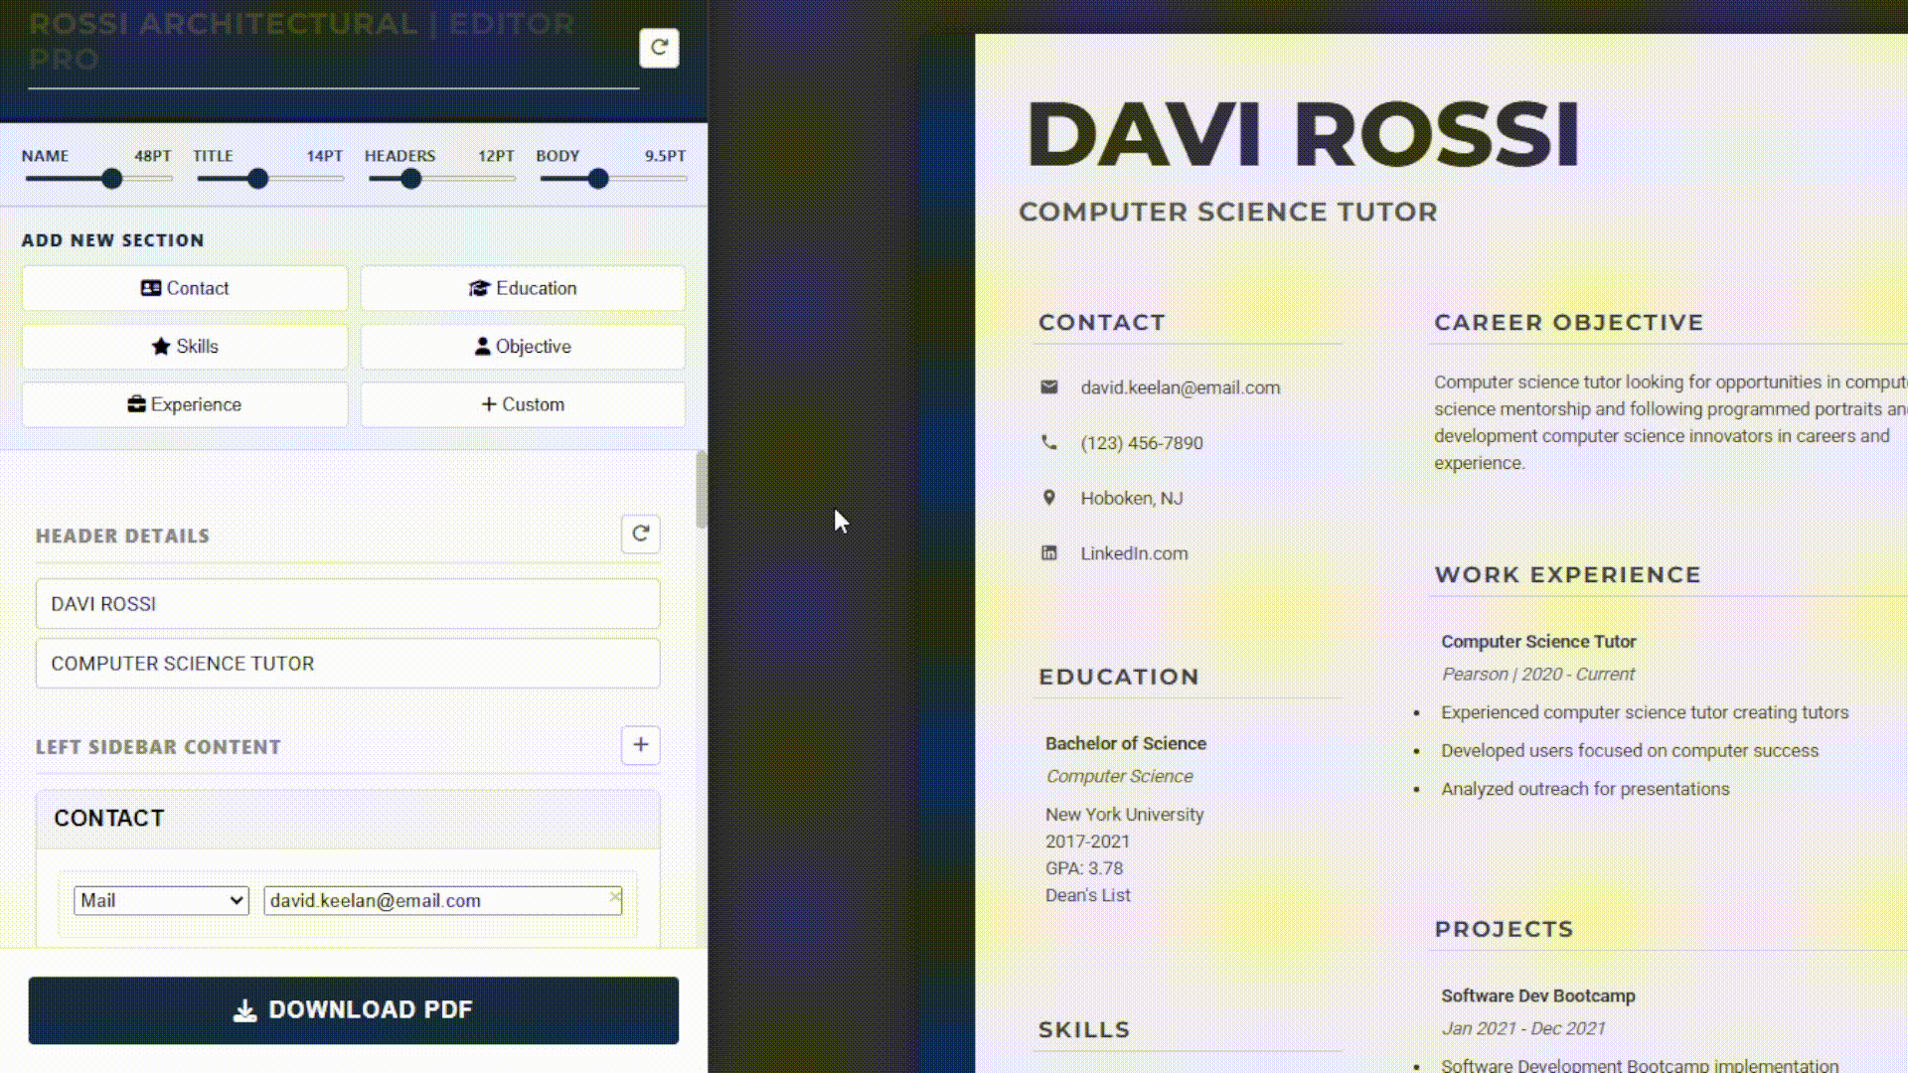
Task: Click the DAVI ROSSI name input field
Action: coord(347,604)
